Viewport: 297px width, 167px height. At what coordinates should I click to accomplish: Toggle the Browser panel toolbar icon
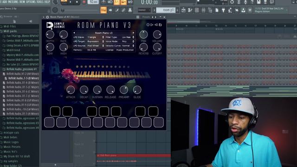(210, 10)
